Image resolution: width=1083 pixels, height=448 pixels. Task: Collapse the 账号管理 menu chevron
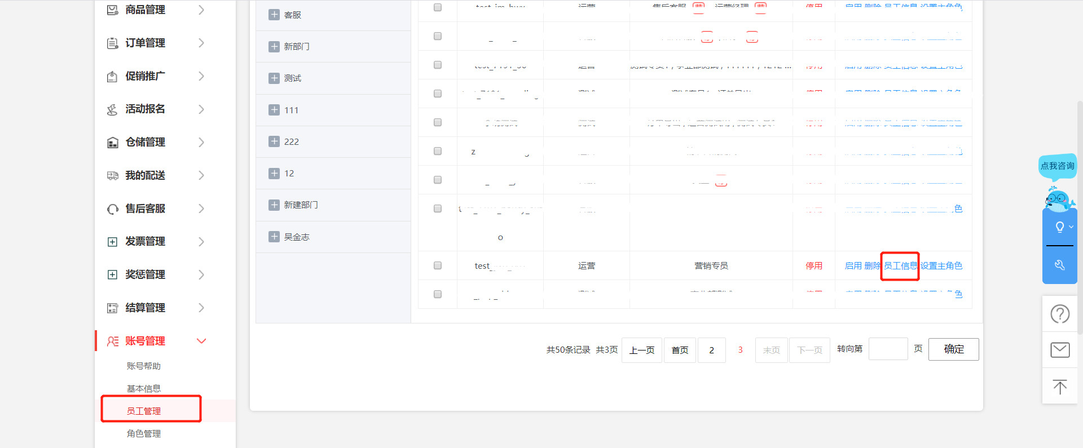coord(201,341)
